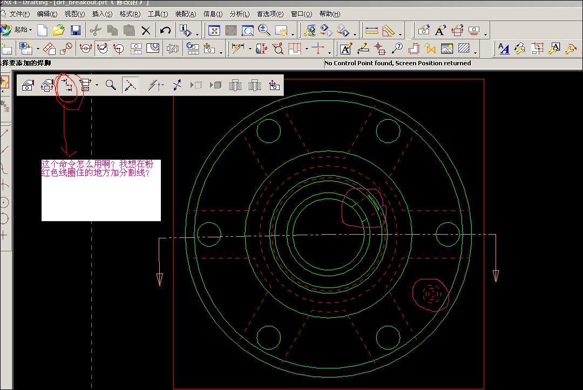Open dropdown arrow beside section view icon
The width and height of the screenshot is (583, 390).
97,85
